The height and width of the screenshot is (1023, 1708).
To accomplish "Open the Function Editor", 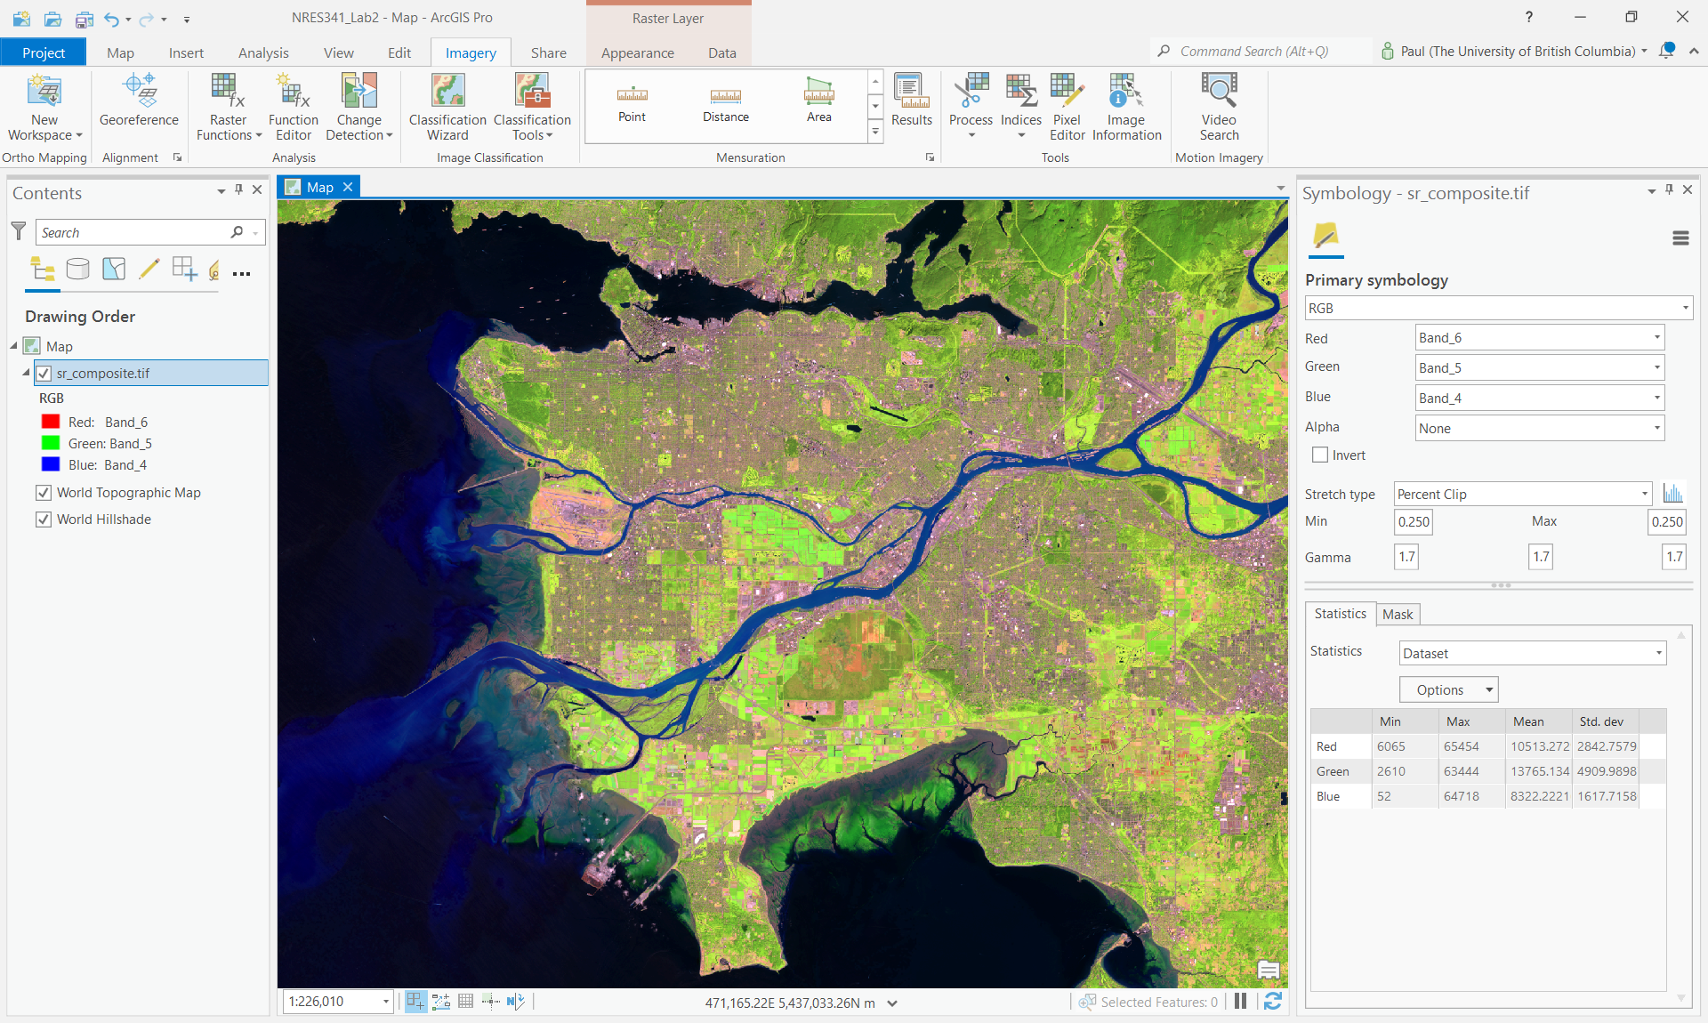I will point(293,107).
